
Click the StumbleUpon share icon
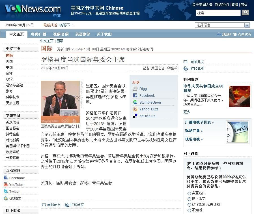135,102
